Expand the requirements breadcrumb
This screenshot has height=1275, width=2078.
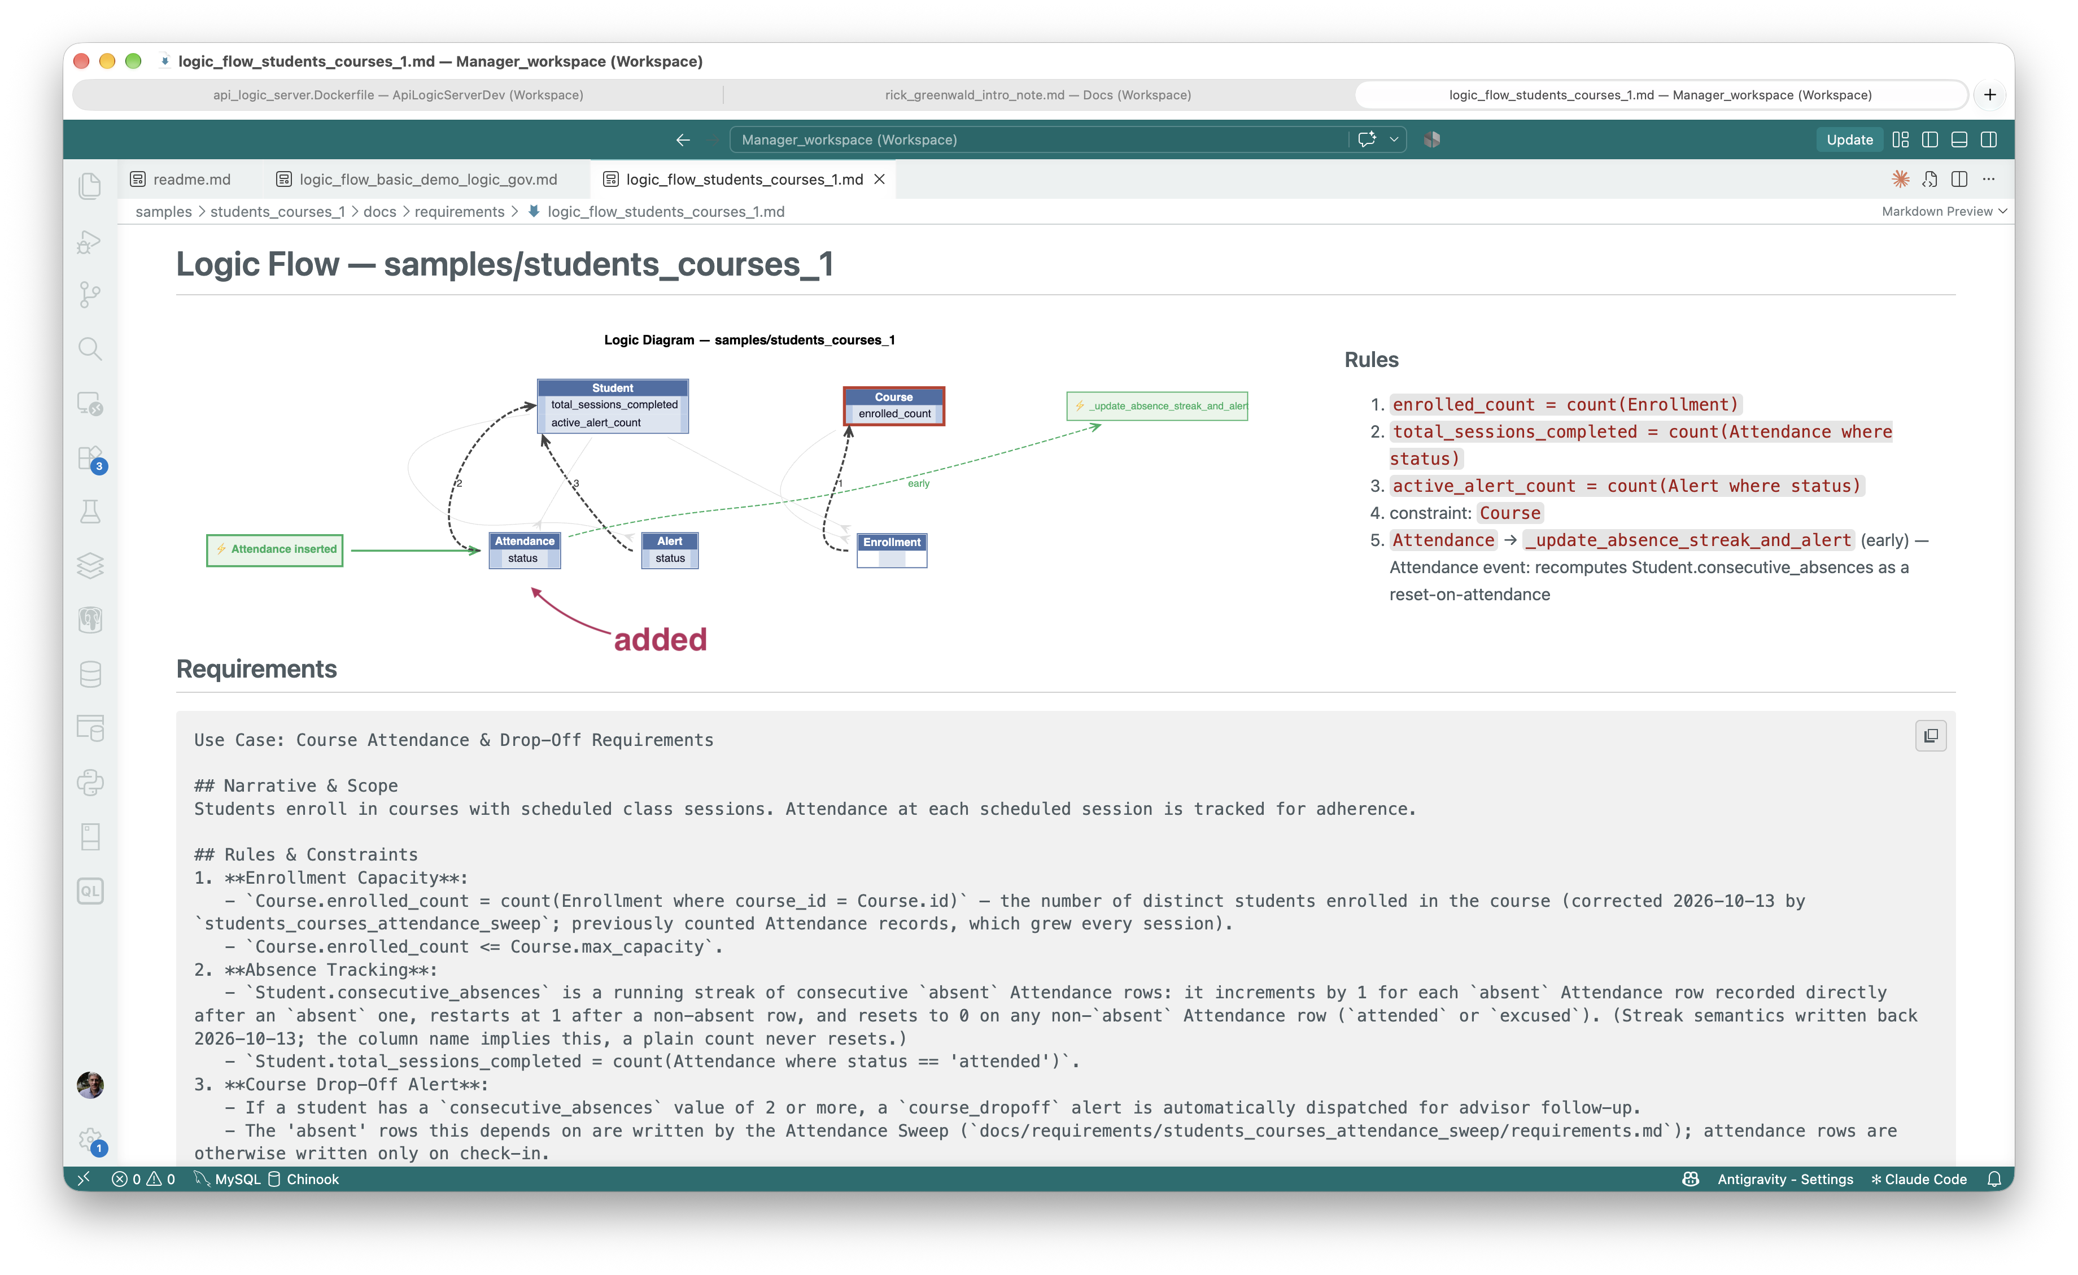pyautogui.click(x=459, y=212)
